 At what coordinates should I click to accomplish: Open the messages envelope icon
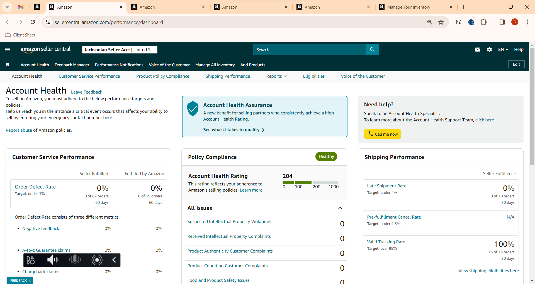pos(478,50)
